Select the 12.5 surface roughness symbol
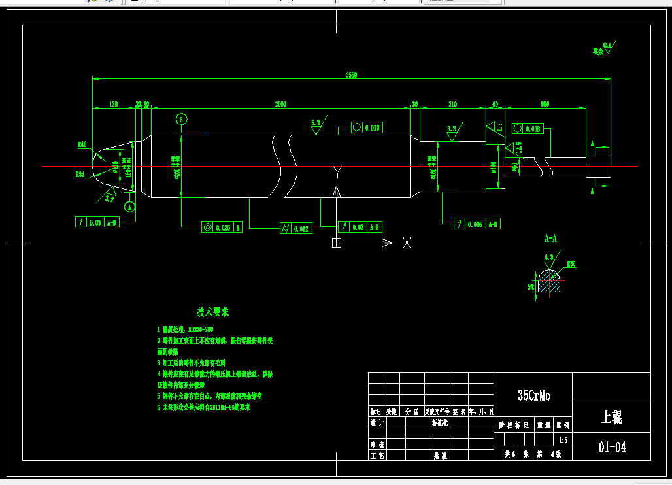The image size is (672, 485). tap(514, 148)
